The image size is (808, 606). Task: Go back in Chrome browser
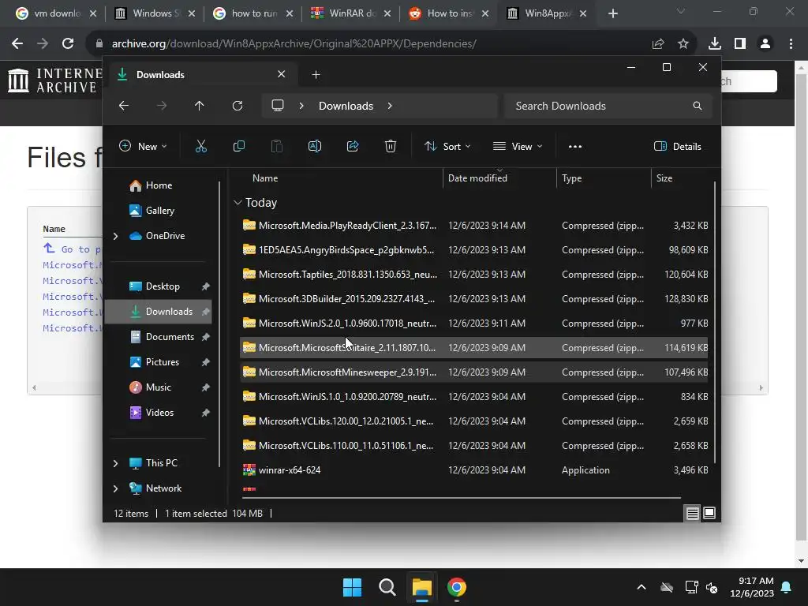(x=17, y=44)
